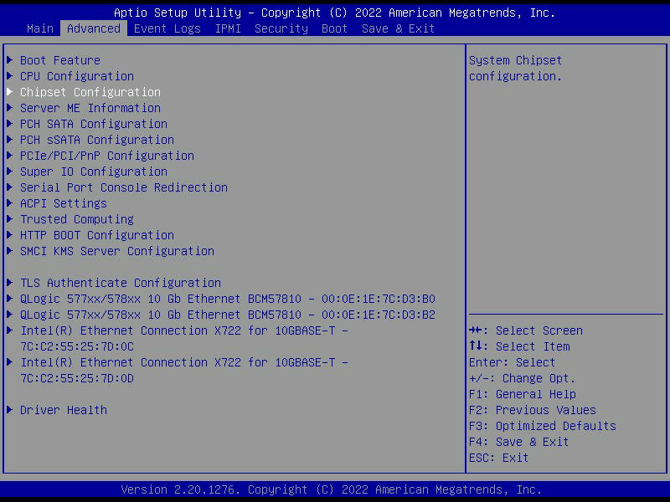Screen dimensions: 670x502
Task: Open HTTP BOOT Configuration
Action: (x=97, y=235)
